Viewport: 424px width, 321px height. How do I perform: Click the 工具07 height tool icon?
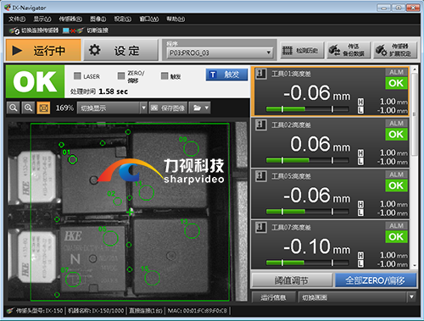[x=260, y=227]
